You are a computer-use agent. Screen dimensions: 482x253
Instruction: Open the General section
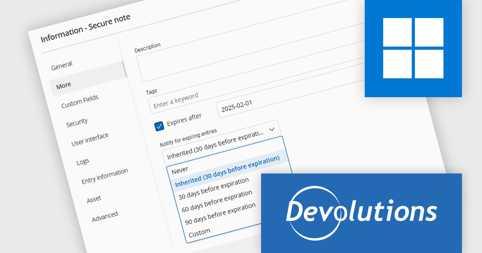(62, 65)
